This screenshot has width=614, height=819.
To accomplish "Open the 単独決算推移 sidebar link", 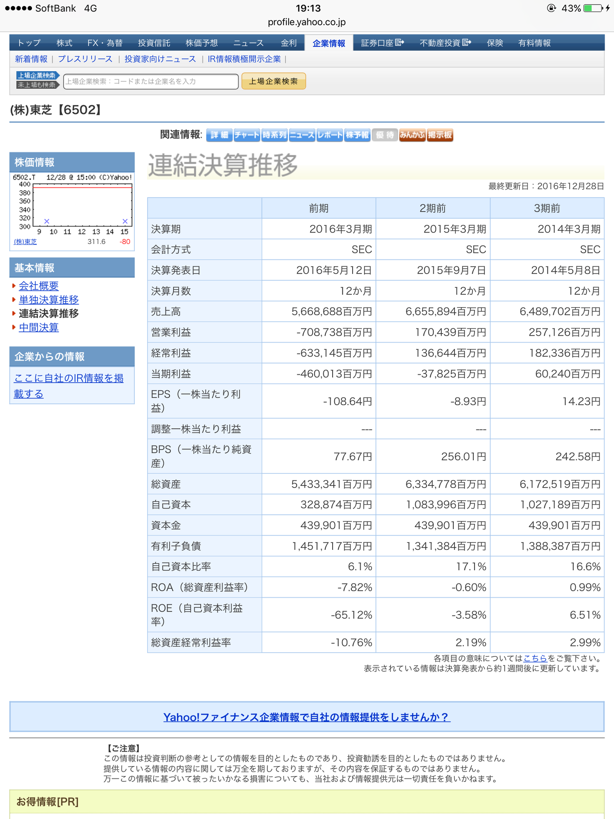I will pos(49,299).
